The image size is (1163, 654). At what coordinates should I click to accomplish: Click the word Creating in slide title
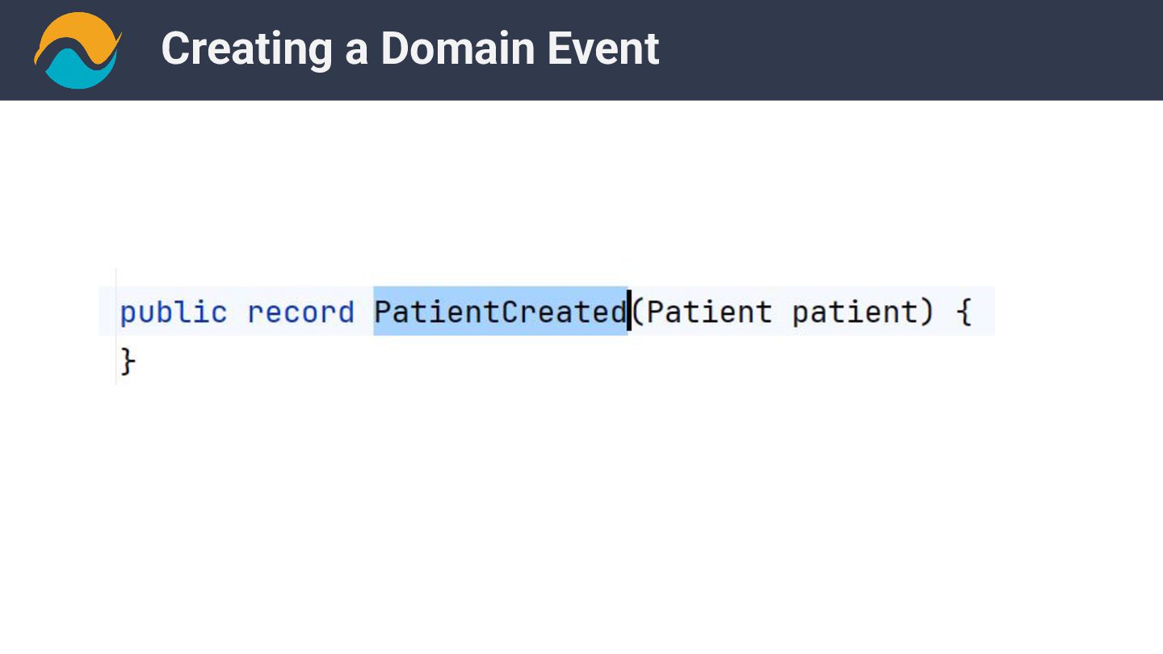(x=247, y=50)
